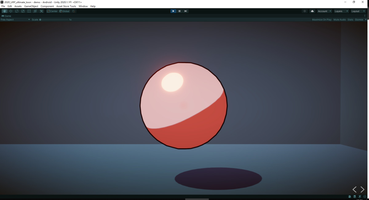
Task: Click the cloud services icon
Action: click(312, 11)
